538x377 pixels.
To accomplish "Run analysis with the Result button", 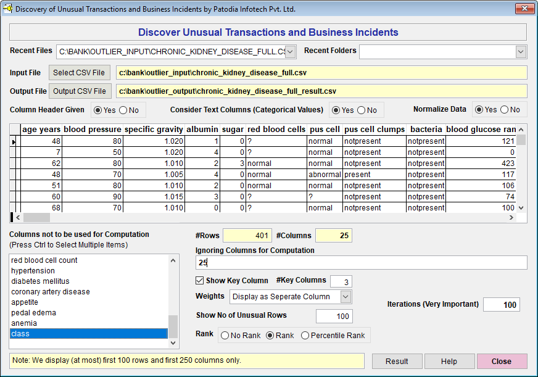I will [397, 362].
